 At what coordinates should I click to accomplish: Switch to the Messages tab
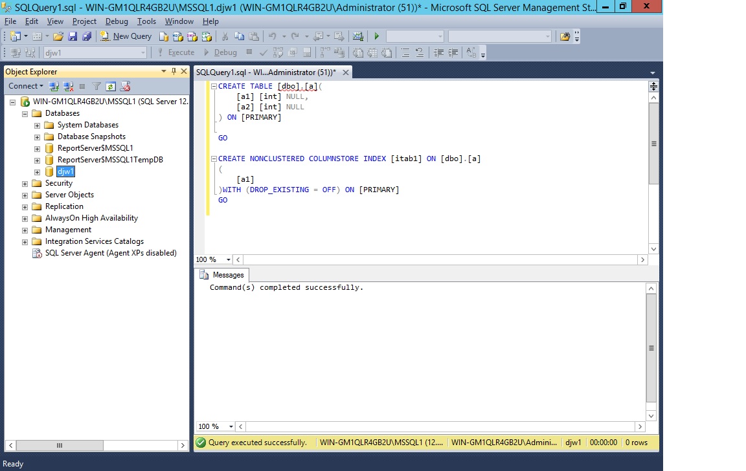point(227,275)
